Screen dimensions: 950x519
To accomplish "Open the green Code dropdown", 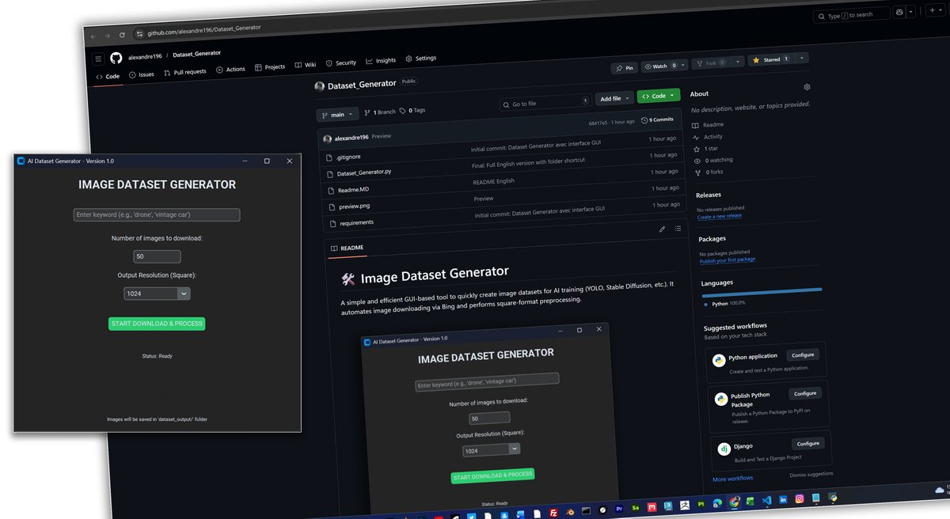I will 659,96.
